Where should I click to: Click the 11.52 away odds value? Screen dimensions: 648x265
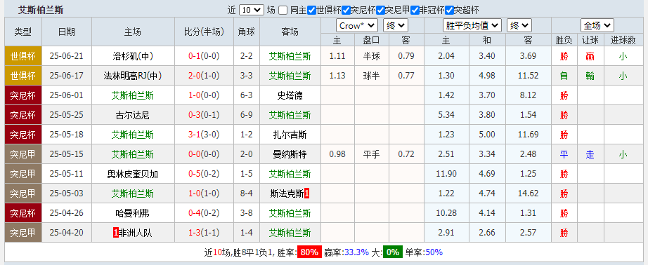pos(528,76)
